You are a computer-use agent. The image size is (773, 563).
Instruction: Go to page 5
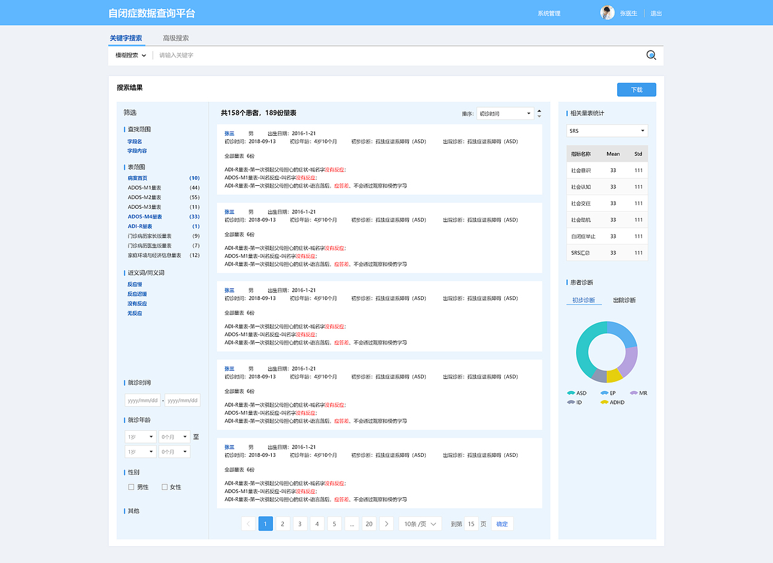335,524
